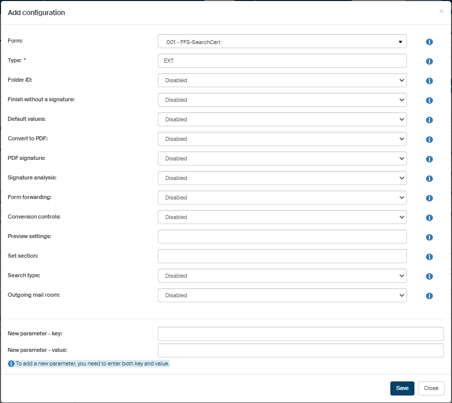Viewport: 452px width, 403px height.
Task: Dismiss dialog with the X icon
Action: click(441, 11)
